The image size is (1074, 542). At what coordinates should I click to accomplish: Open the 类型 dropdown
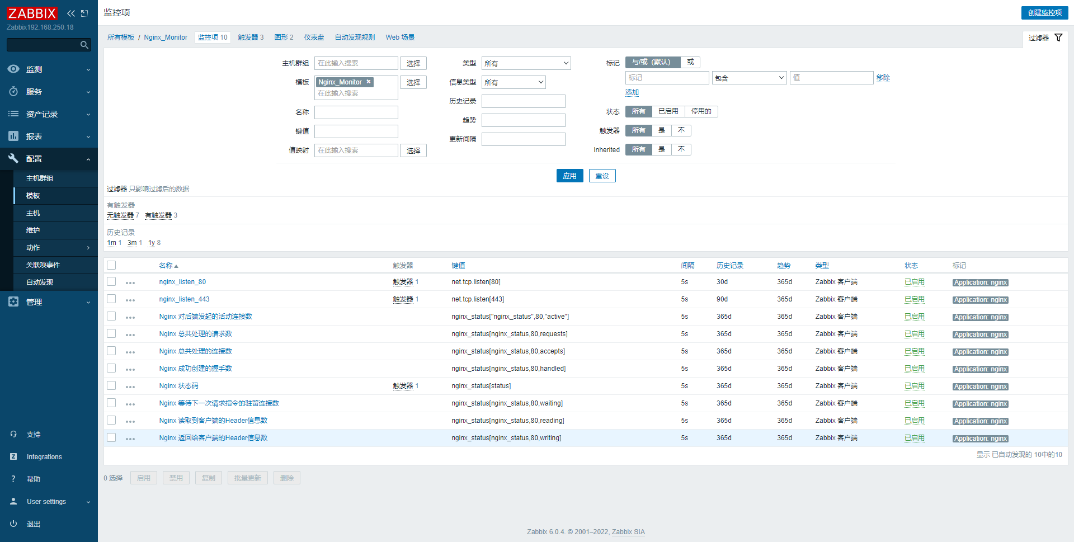(526, 63)
